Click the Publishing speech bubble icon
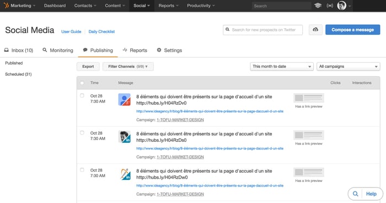Screen dimensions: 386x203 click(85, 50)
